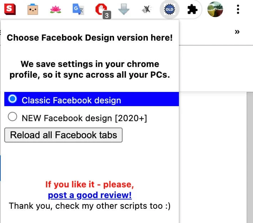Expand the hidden bookmarks overflow chevron
This screenshot has height=223, width=253.
coord(237,32)
